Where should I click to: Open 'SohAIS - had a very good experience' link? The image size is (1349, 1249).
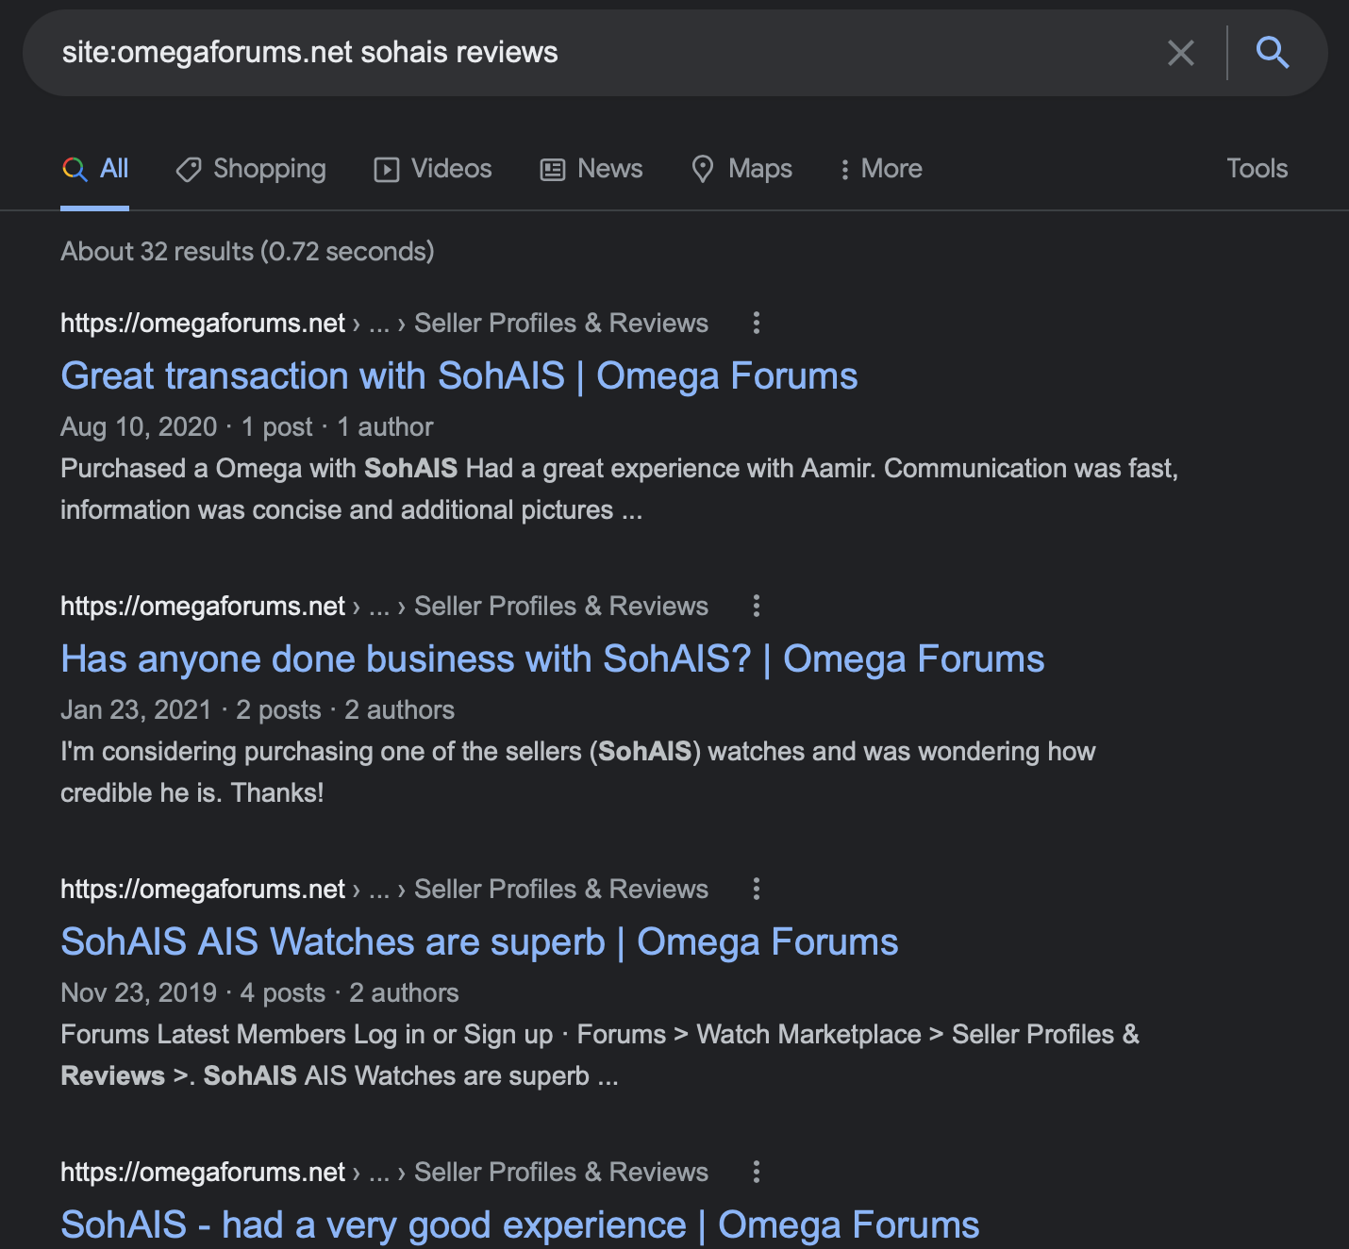(x=520, y=1225)
